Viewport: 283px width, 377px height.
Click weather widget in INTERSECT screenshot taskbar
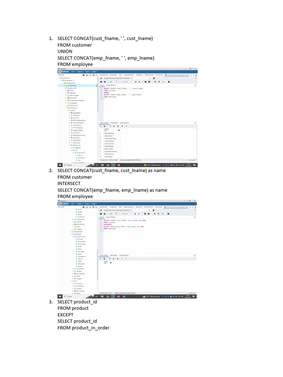(151, 296)
